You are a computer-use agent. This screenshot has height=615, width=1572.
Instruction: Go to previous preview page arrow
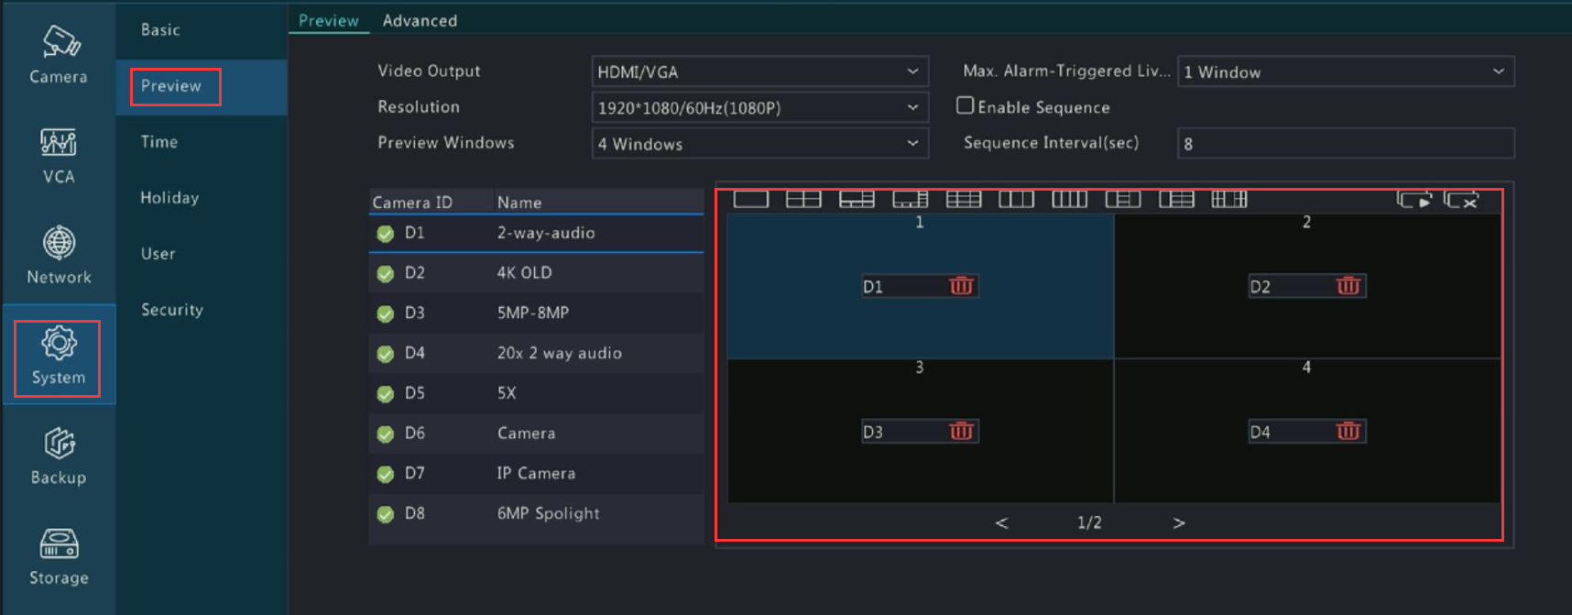pos(1001,522)
